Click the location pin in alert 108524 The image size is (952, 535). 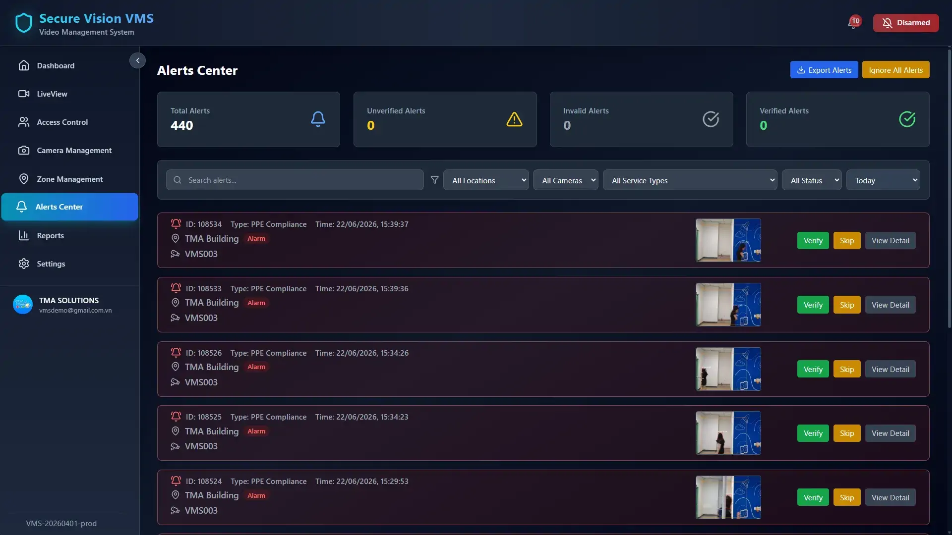pos(175,495)
